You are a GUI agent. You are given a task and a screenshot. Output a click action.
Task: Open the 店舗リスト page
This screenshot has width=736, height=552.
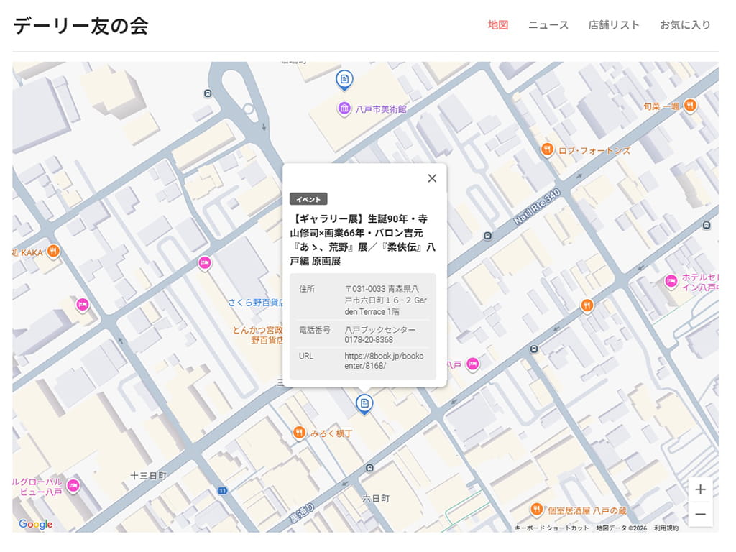[x=613, y=24]
